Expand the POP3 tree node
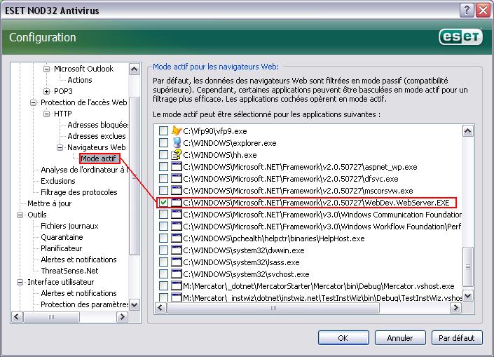The height and width of the screenshot is (357, 494). tap(46, 91)
